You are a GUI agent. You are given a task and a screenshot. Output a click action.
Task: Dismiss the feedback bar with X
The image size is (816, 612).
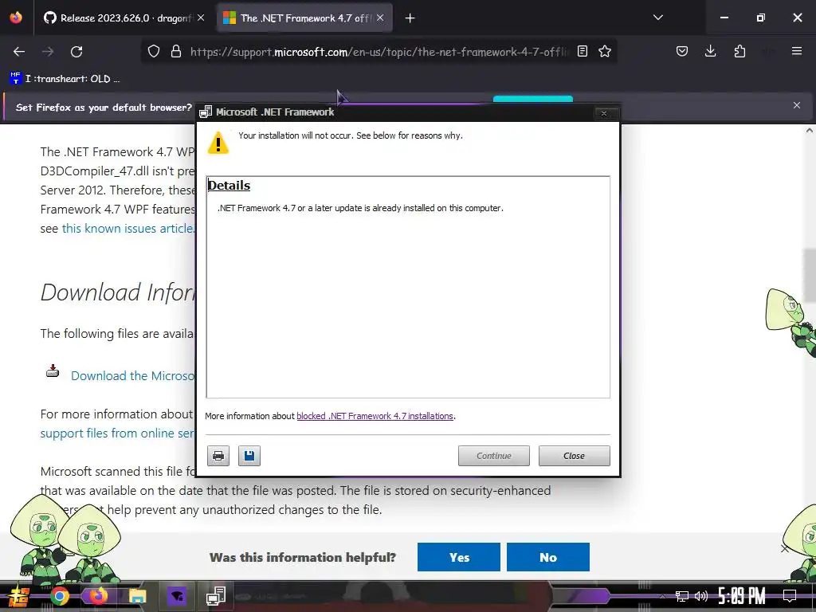click(785, 548)
